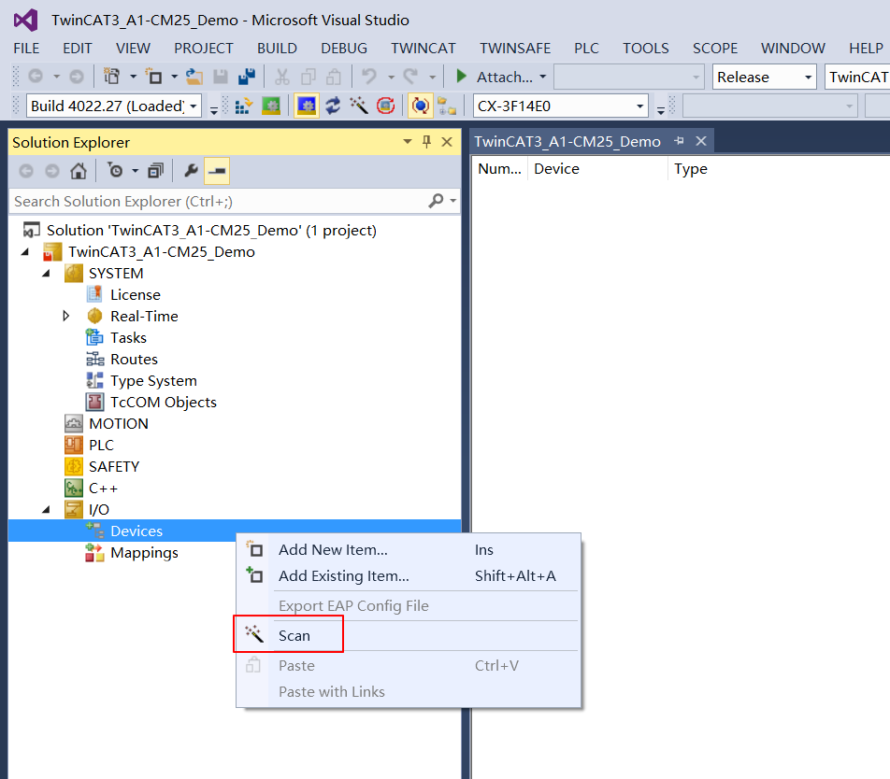Expand the Real-Time tree node
Image resolution: width=890 pixels, height=779 pixels.
coord(65,316)
